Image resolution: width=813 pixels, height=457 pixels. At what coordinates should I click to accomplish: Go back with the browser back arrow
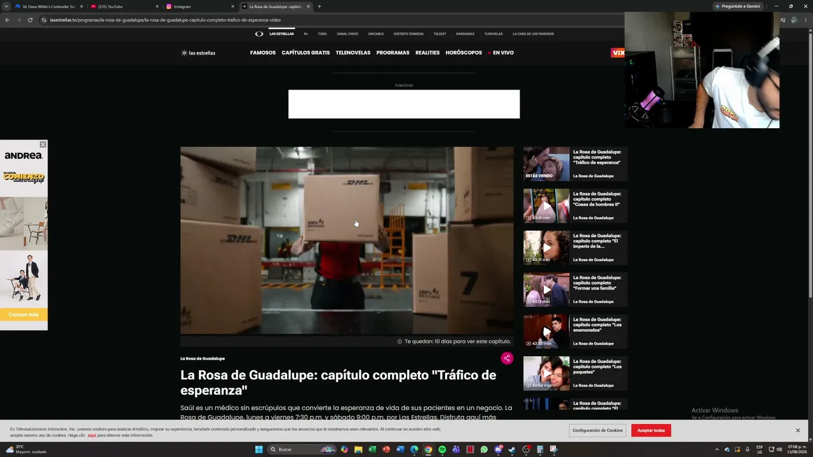tap(7, 20)
